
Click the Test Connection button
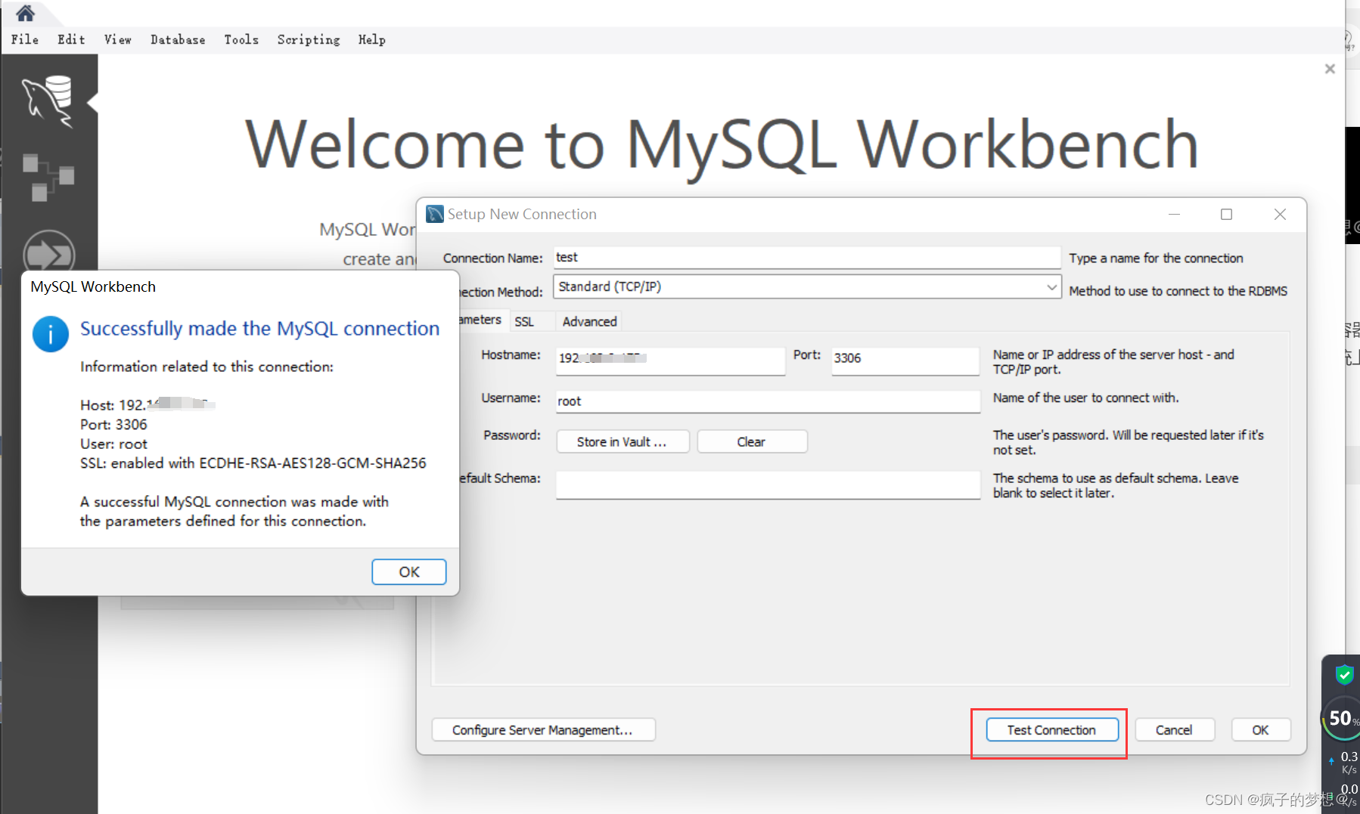point(1051,730)
